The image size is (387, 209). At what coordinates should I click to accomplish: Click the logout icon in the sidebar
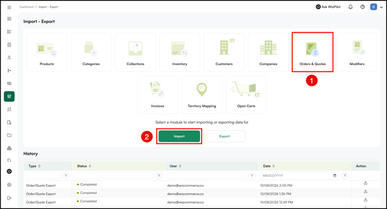pos(9,198)
